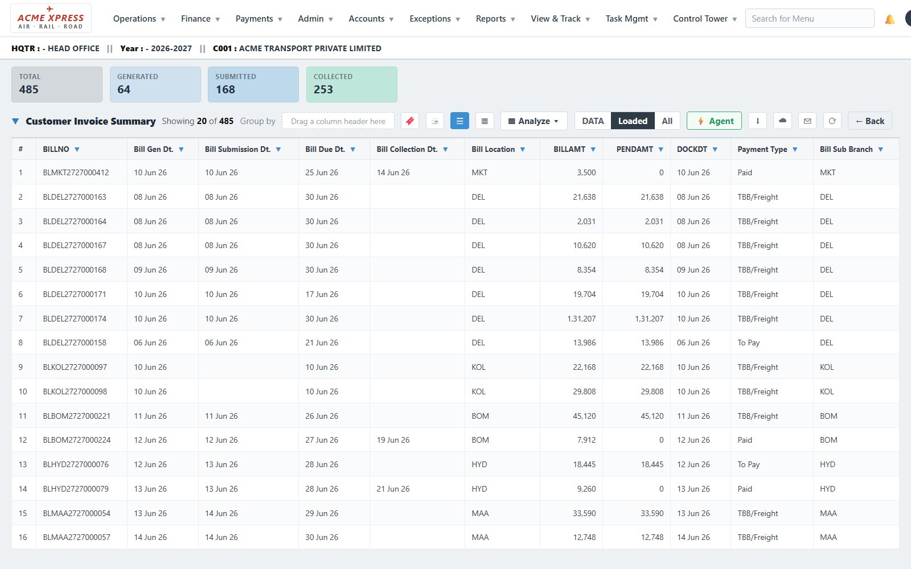This screenshot has width=911, height=569.
Task: Filter the Bill Collection Dt. column
Action: 445,150
